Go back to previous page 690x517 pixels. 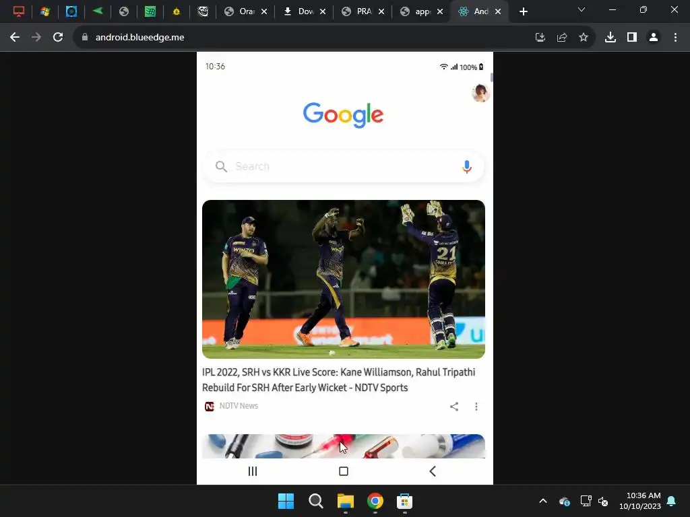[15, 38]
